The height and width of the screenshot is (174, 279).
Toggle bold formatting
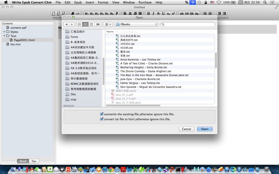(x=149, y=14)
